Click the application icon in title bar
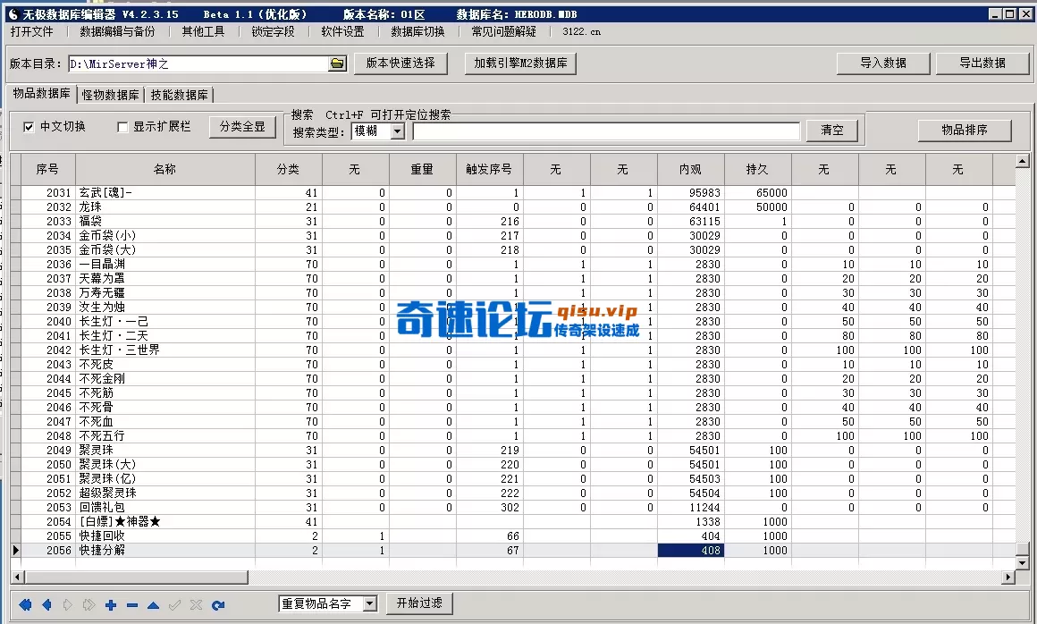The image size is (1037, 624). click(x=13, y=14)
